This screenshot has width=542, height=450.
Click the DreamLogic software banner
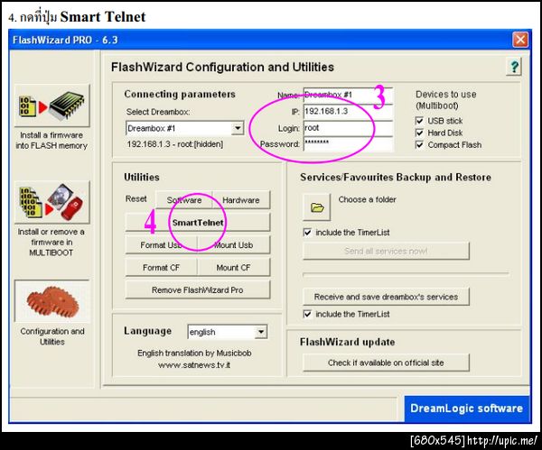coord(467,409)
